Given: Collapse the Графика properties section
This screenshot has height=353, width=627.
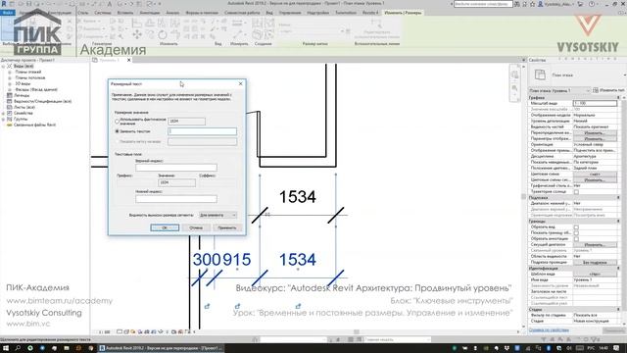Looking at the screenshot, I should click(618, 98).
